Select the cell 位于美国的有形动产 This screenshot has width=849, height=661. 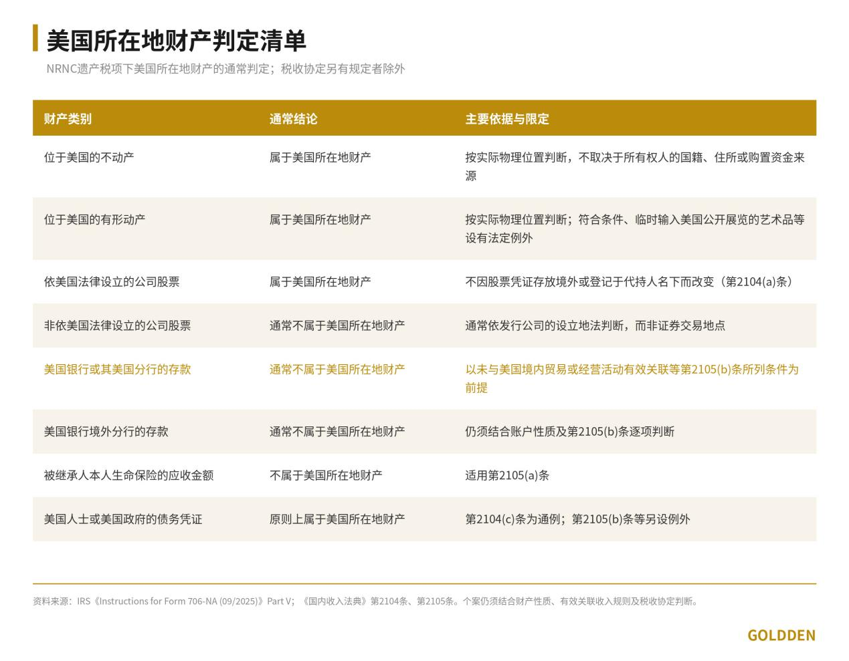point(94,219)
